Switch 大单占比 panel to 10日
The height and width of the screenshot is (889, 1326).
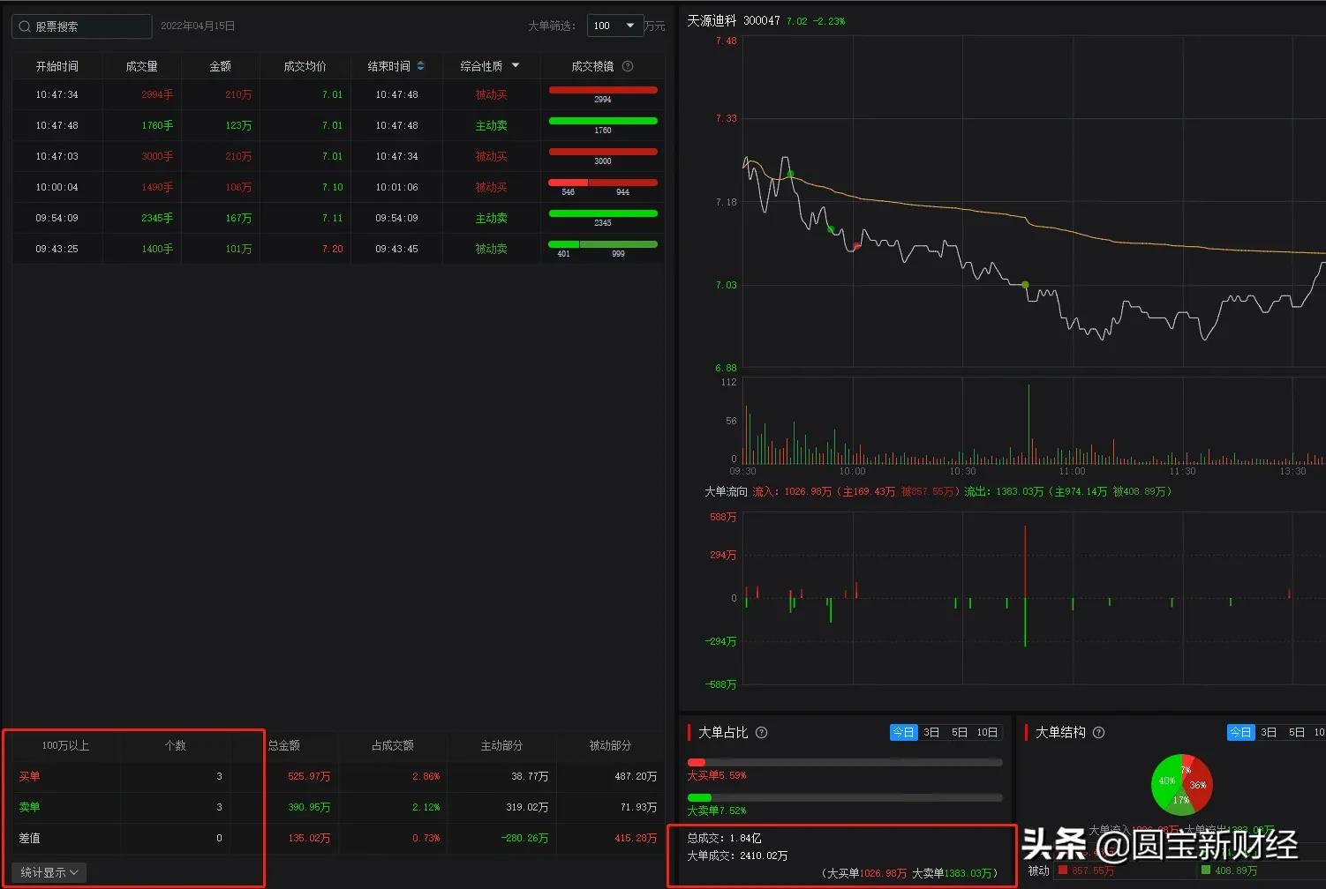[x=987, y=732]
